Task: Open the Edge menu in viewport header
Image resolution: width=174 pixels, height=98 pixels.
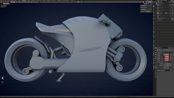Action: (32, 2)
